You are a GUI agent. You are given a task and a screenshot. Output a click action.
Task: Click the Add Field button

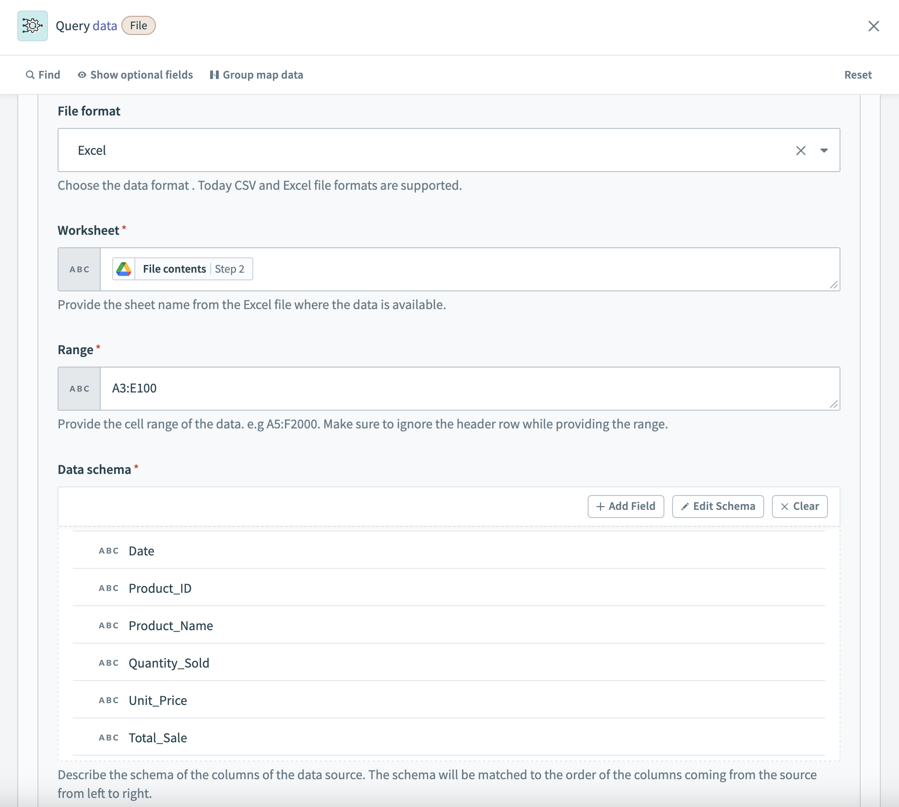625,506
